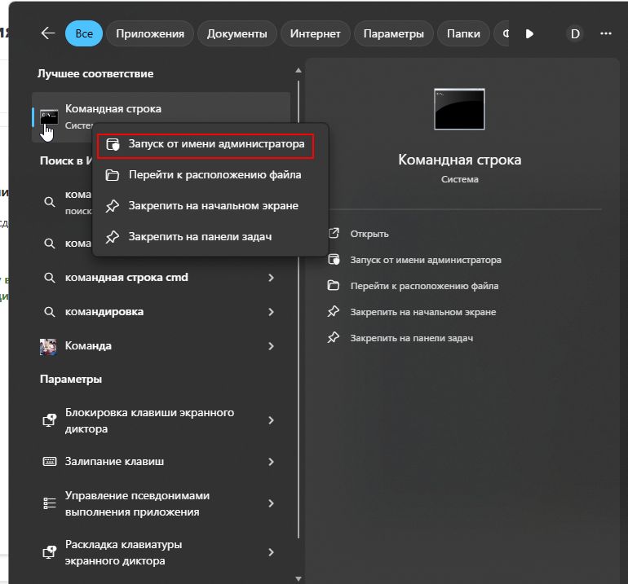This screenshot has height=584, width=628.
Task: Click pin icon beside панели задач in context menu
Action: 113,237
